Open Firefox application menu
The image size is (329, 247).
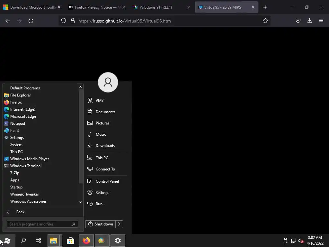321,21
